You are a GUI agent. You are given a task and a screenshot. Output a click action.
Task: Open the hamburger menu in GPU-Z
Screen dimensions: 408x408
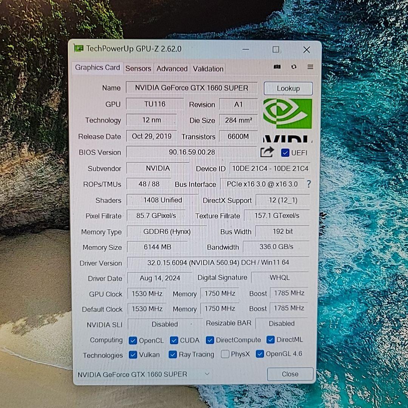(310, 66)
